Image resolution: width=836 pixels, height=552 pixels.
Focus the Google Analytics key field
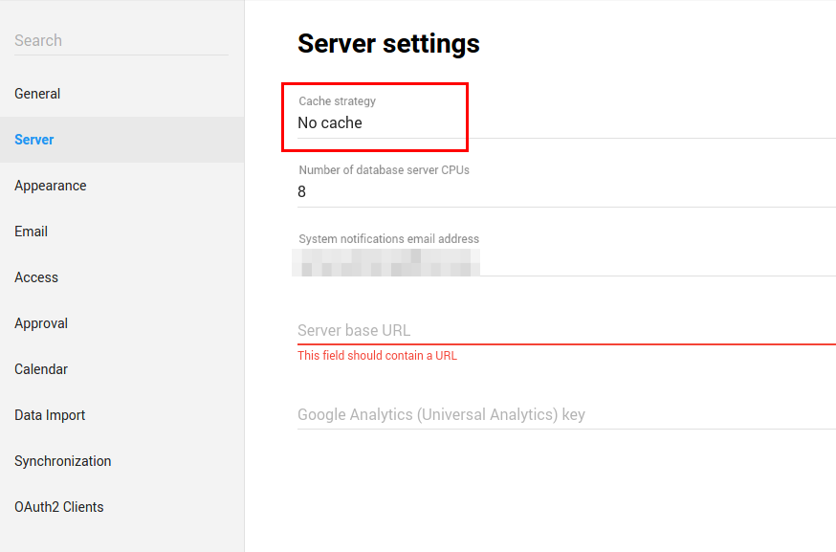click(x=564, y=414)
